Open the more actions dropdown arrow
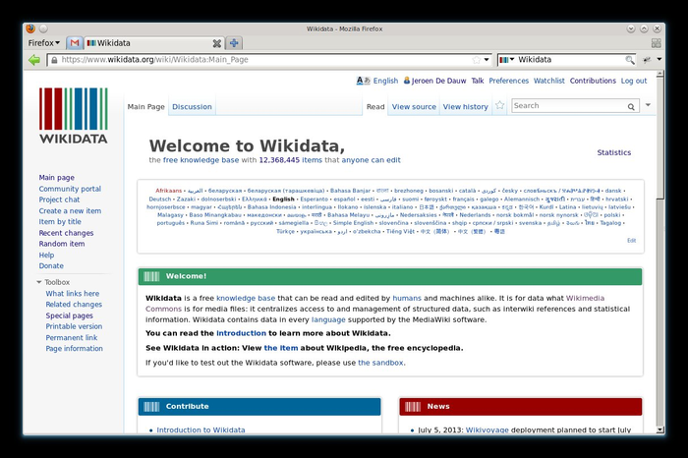The height and width of the screenshot is (458, 688). tap(648, 105)
